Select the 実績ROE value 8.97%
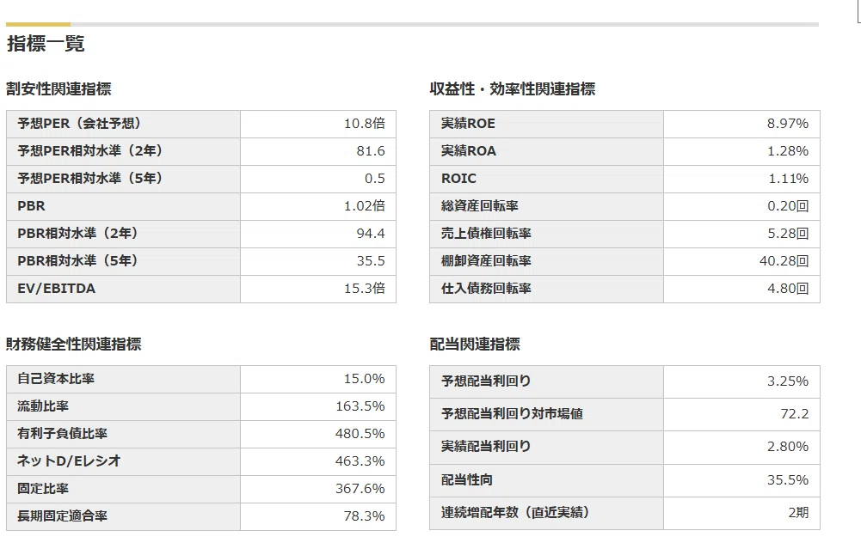 [x=787, y=124]
